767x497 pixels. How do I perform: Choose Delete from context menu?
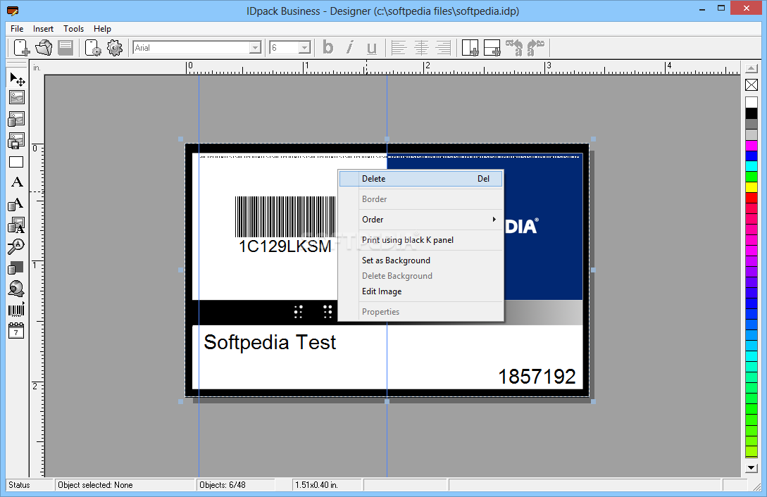click(x=420, y=179)
